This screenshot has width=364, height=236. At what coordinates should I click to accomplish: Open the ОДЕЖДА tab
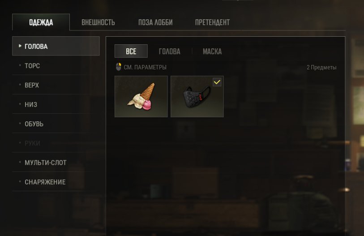pos(41,22)
